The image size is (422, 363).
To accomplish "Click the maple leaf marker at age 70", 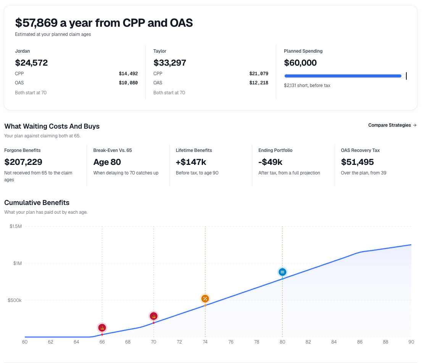I will tap(154, 316).
